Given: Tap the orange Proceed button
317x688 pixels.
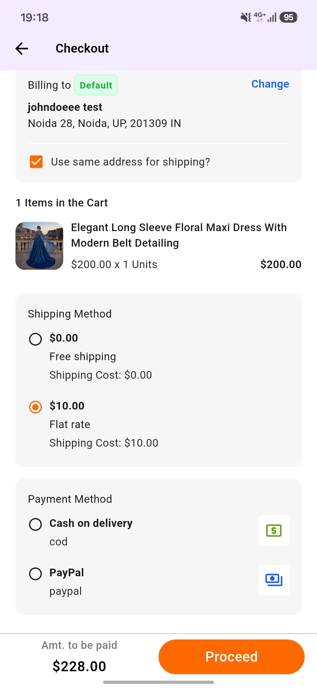Looking at the screenshot, I should tap(231, 657).
